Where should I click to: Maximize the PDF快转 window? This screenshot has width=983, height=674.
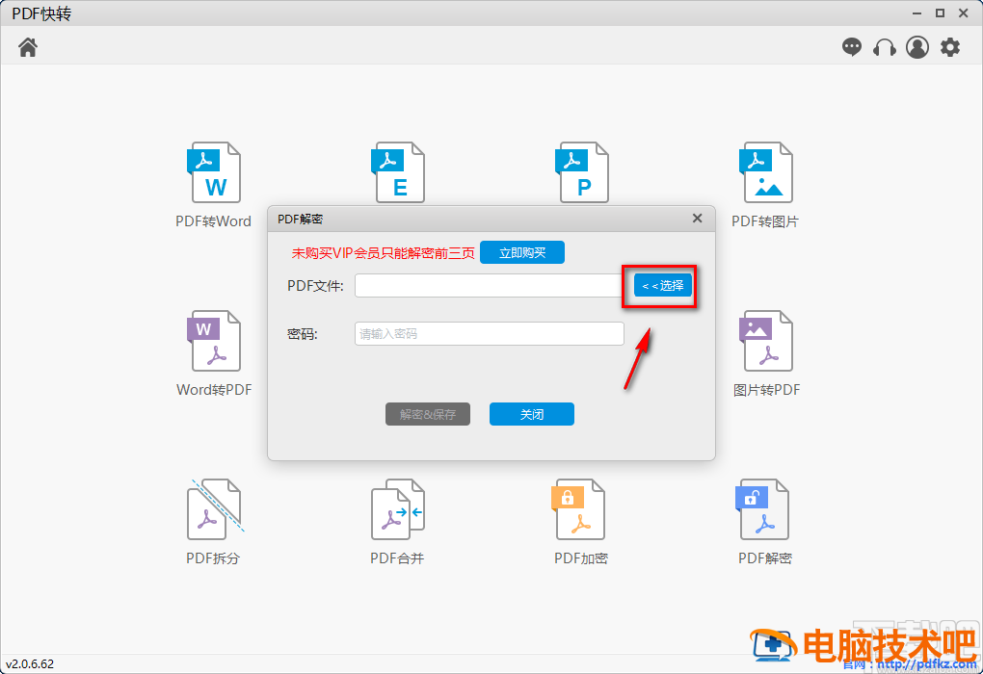point(940,13)
